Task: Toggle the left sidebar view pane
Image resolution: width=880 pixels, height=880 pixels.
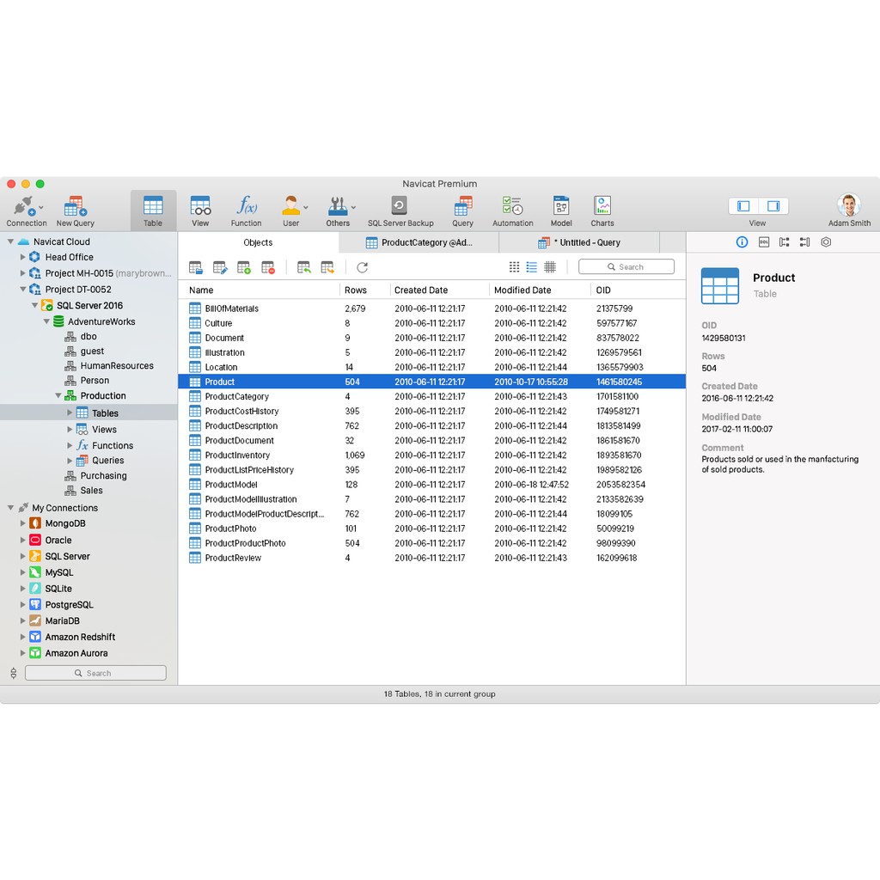Action: tap(743, 206)
